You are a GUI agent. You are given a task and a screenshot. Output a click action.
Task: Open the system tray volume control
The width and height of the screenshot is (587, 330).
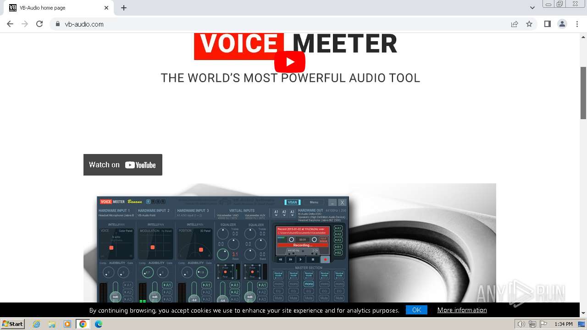[521, 324]
